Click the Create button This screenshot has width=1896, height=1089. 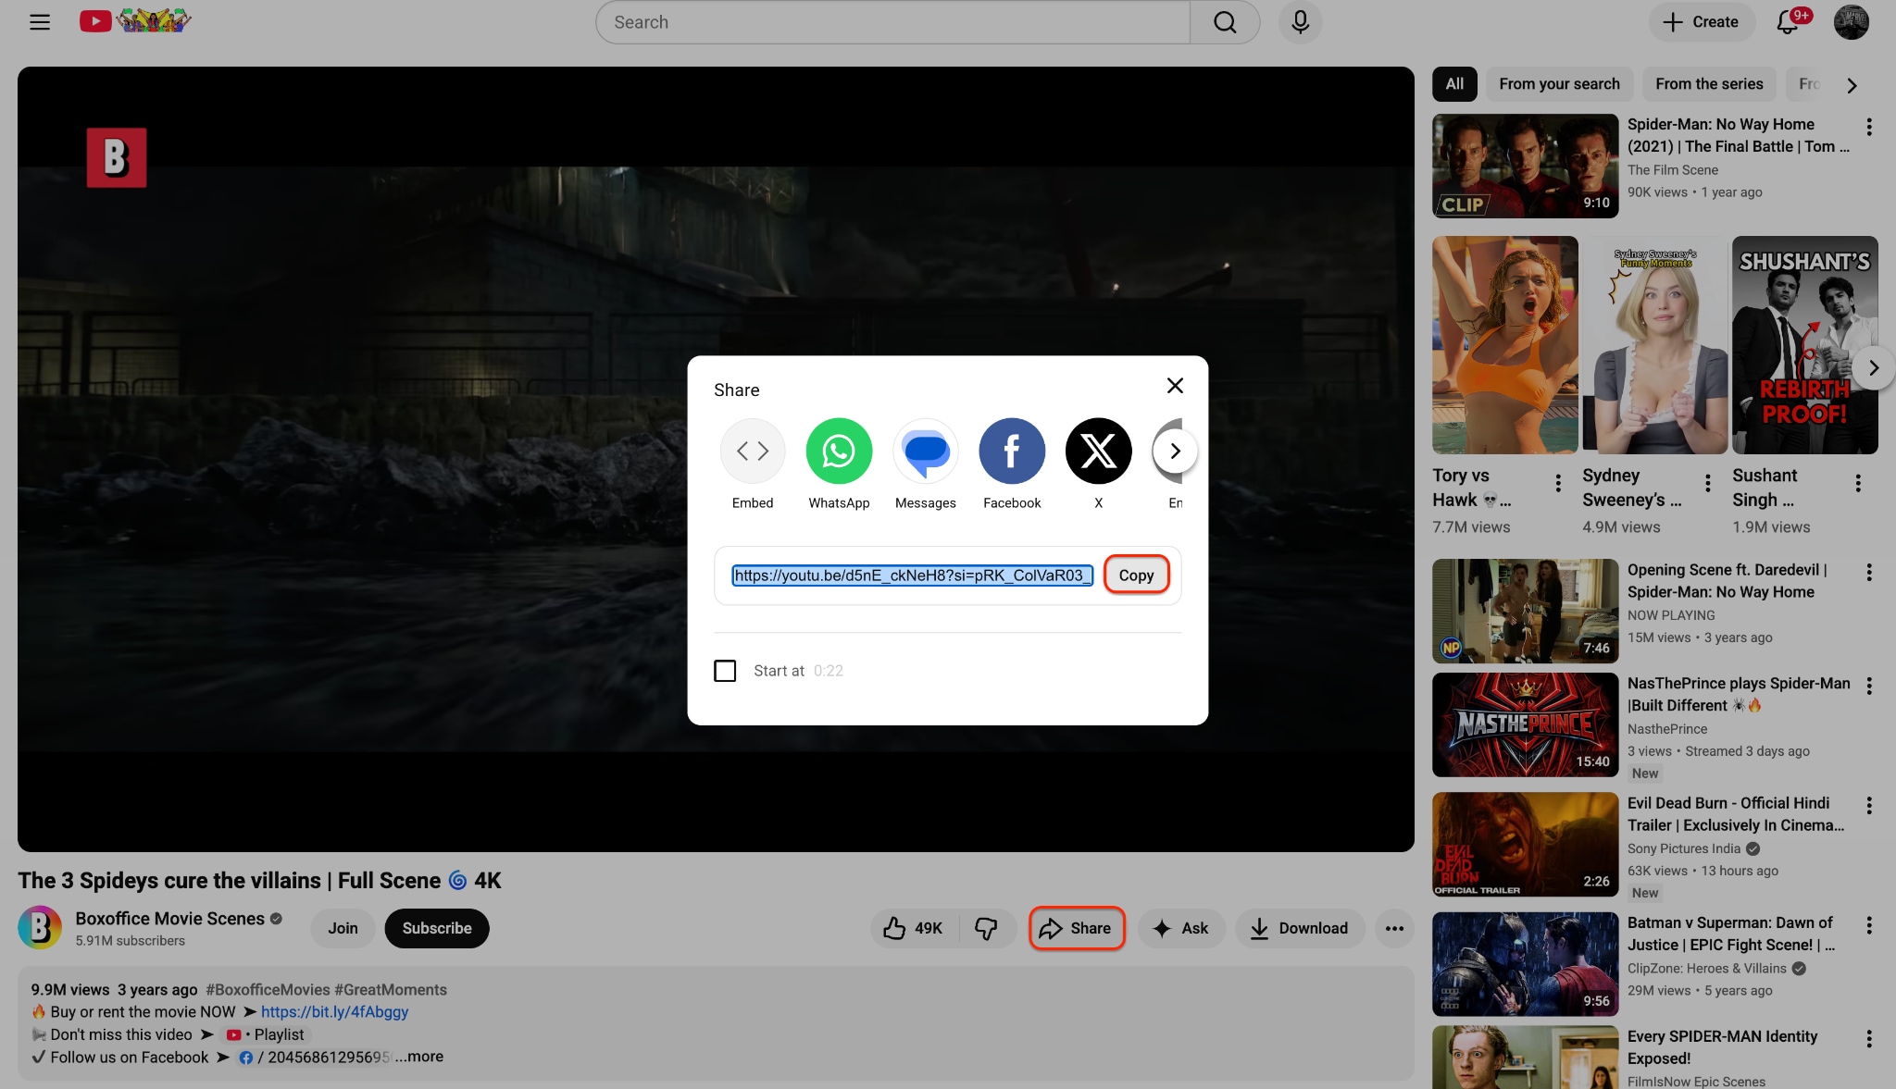[x=1702, y=22]
